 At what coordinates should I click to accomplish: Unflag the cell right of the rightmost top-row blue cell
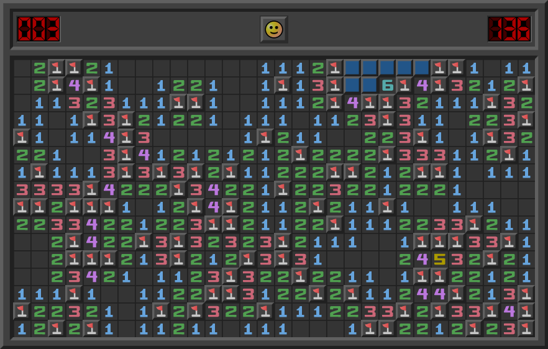(439, 68)
